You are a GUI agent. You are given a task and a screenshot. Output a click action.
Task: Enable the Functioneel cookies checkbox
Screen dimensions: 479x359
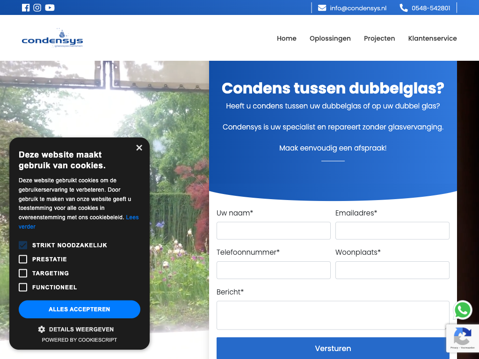(x=23, y=287)
